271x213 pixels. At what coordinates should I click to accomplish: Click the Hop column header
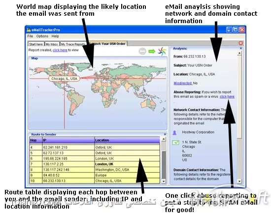point(36,140)
